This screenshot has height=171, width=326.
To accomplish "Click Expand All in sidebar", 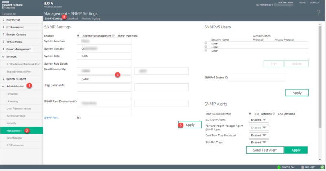I will [9, 14].
